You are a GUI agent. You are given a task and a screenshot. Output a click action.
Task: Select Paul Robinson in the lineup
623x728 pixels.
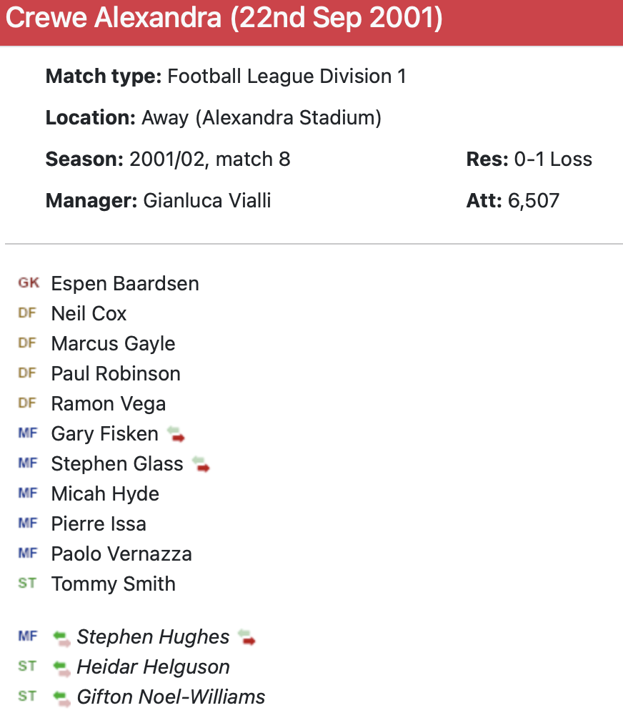[x=116, y=373]
